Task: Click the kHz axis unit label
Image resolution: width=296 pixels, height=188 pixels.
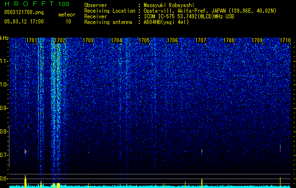Action: [x=4, y=38]
